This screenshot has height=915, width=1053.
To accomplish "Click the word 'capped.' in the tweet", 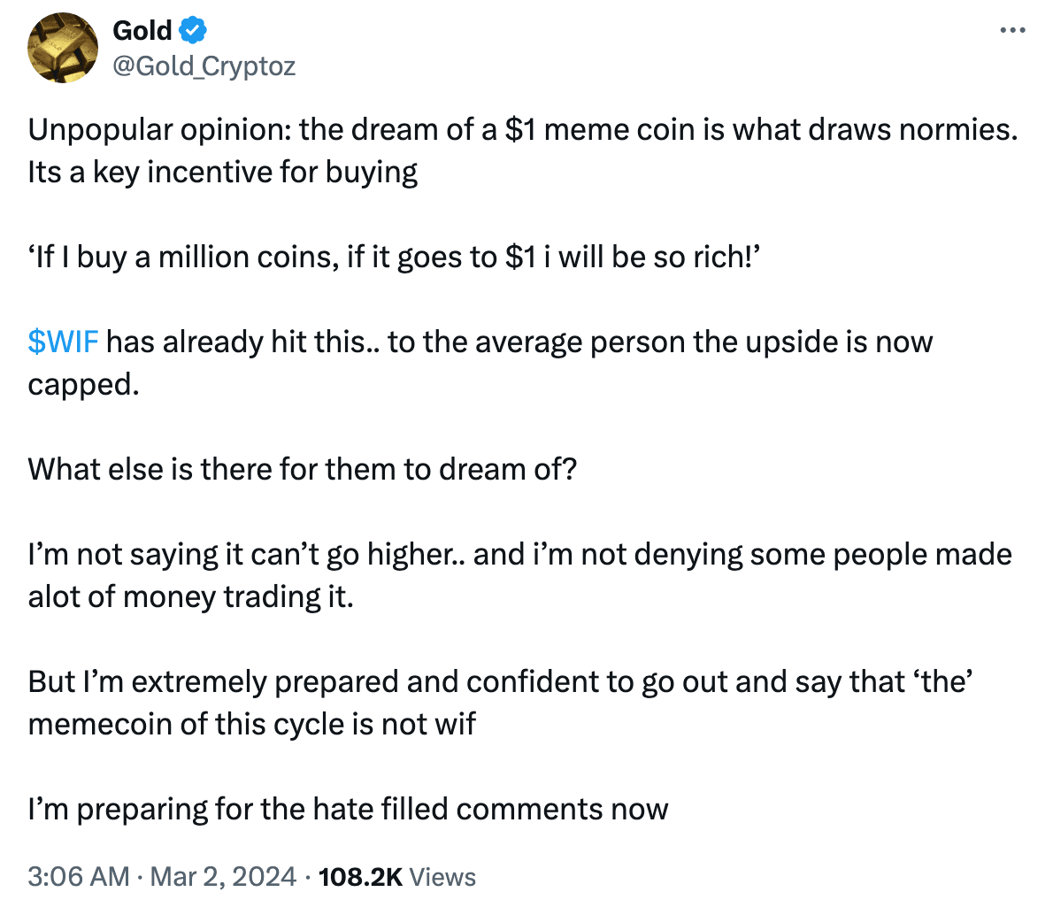I will (83, 385).
